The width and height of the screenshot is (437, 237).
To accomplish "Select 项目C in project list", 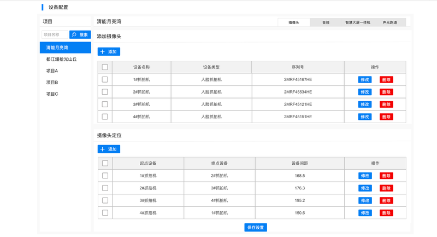I will (x=52, y=94).
